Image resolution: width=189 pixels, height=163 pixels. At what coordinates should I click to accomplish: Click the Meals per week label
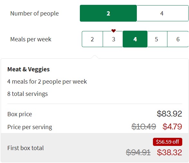[x=31, y=39]
